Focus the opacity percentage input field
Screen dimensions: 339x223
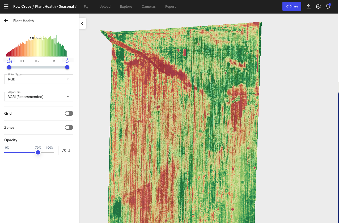point(66,150)
